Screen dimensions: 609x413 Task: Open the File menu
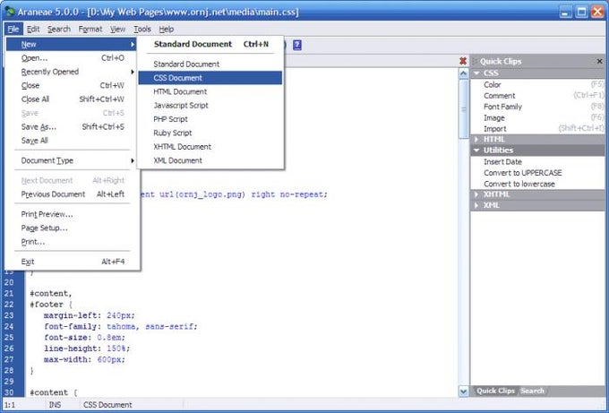click(x=13, y=30)
